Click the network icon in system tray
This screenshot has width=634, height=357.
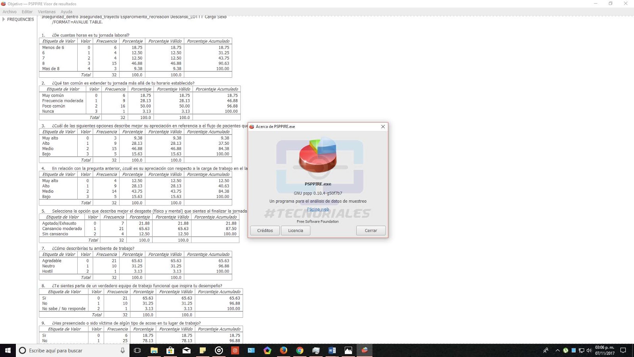pyautogui.click(x=581, y=350)
